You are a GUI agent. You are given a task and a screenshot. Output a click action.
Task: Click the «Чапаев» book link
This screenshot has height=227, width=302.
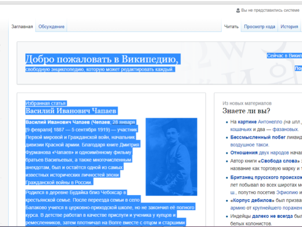click(63, 152)
